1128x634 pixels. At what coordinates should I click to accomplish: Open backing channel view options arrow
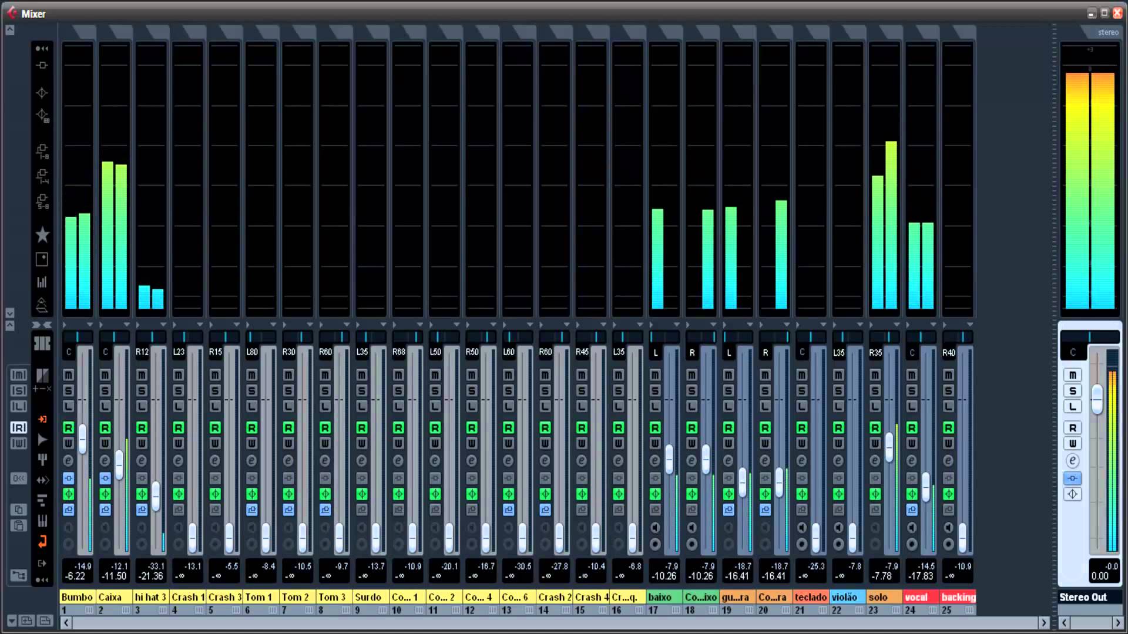point(969,325)
